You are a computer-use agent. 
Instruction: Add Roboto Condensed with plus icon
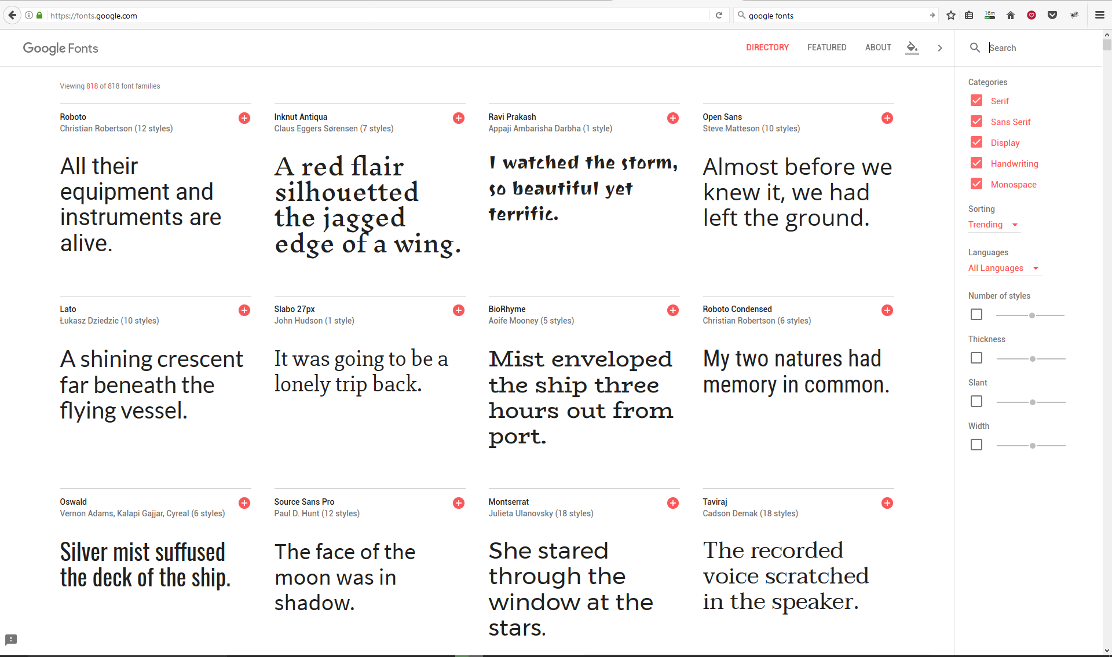(x=887, y=310)
